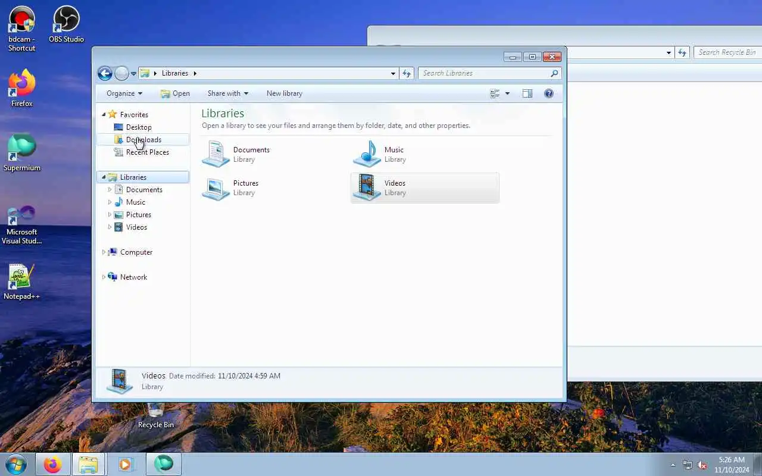Click the network tray icon
The image size is (762, 476).
[688, 465]
